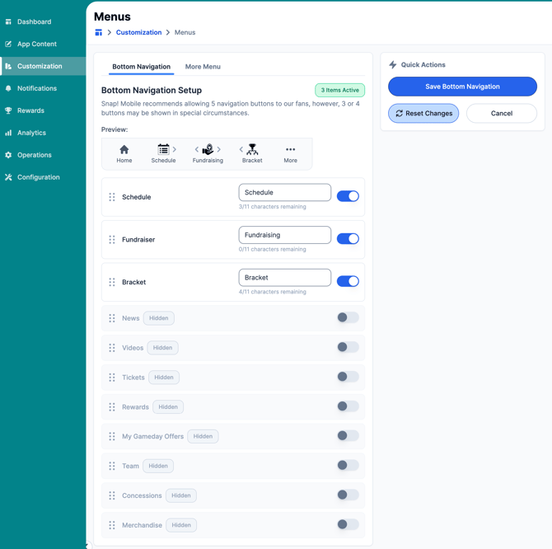
Task: Switch to the More Menu tab
Action: pyautogui.click(x=203, y=67)
